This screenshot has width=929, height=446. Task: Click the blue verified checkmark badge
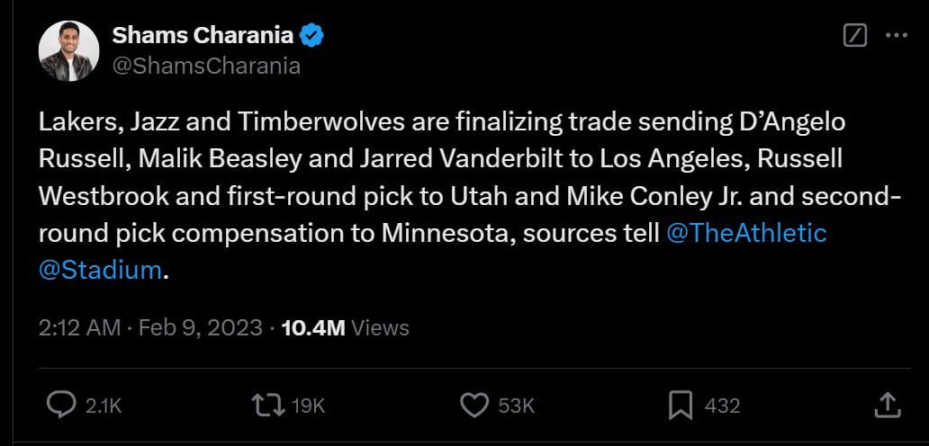pyautogui.click(x=312, y=36)
